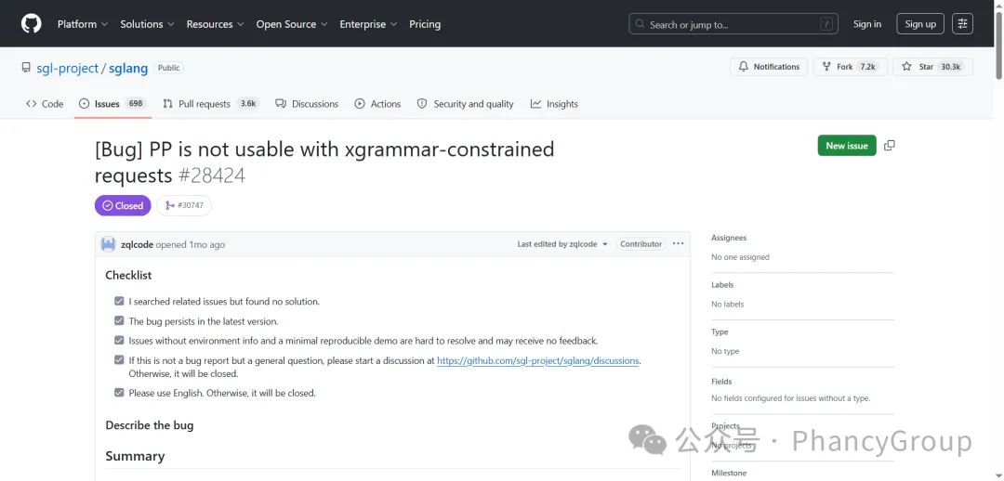Select the Issues tab

112,104
